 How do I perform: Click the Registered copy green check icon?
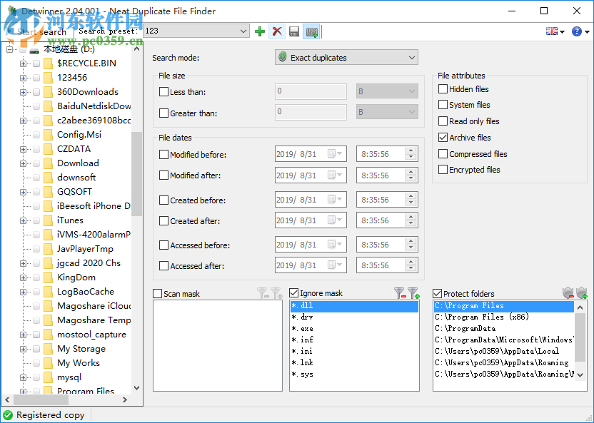[8, 415]
